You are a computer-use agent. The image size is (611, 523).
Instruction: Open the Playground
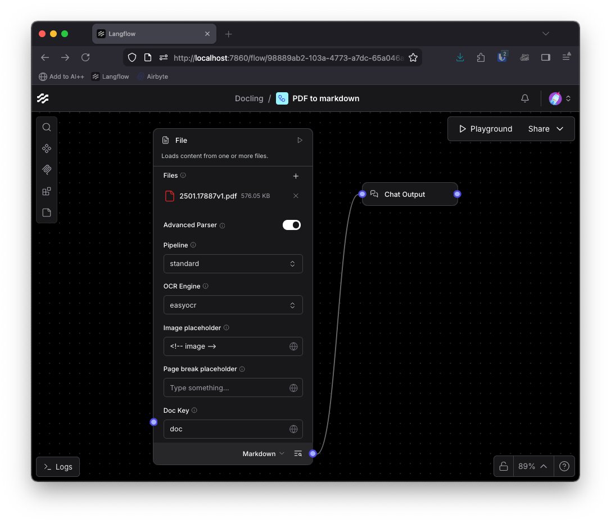click(485, 129)
